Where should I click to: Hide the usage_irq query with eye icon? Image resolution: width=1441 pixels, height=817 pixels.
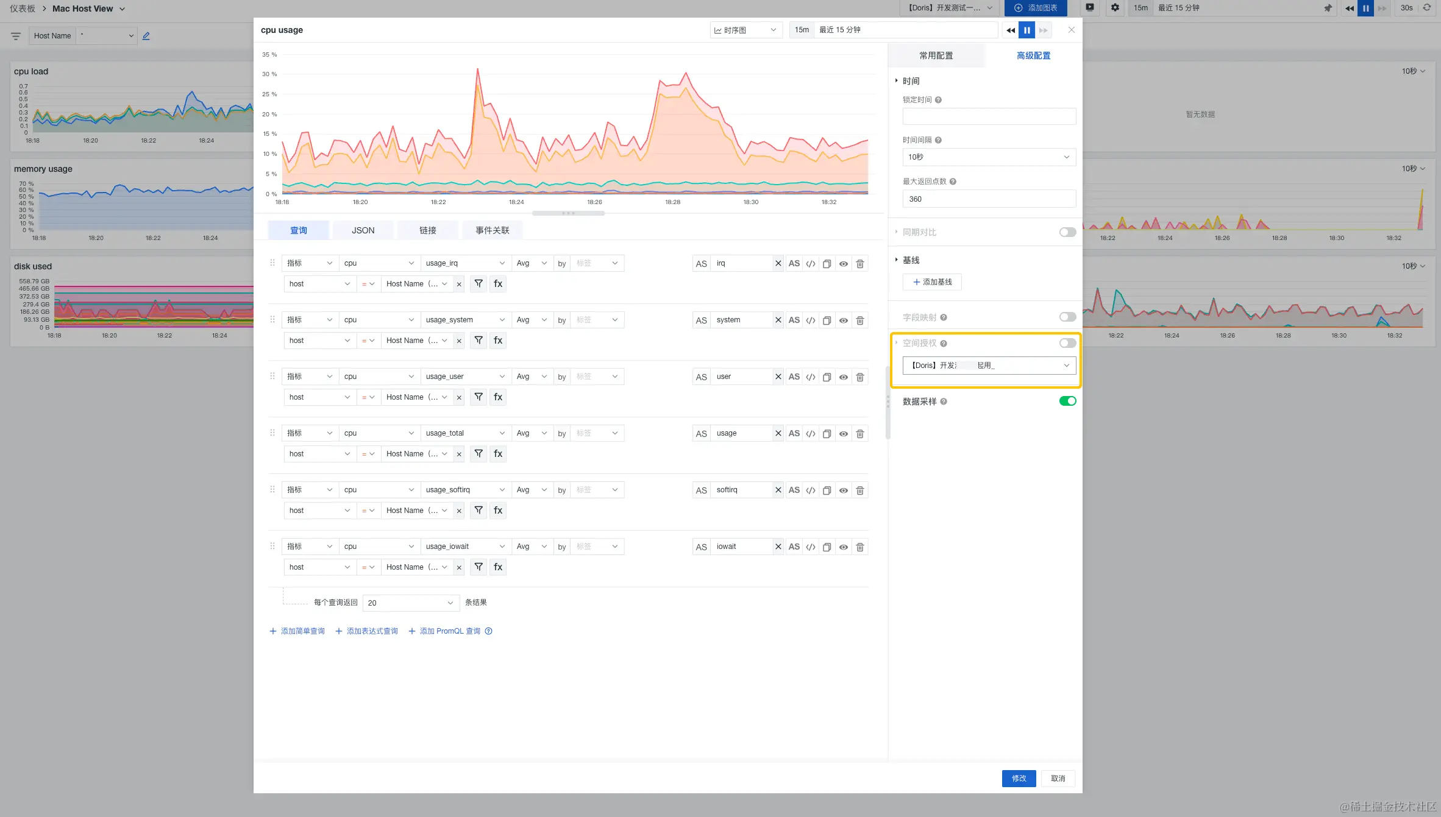point(843,264)
